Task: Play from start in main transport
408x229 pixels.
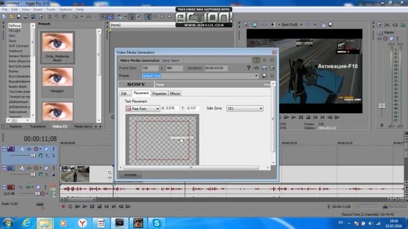Action: click(x=78, y=207)
